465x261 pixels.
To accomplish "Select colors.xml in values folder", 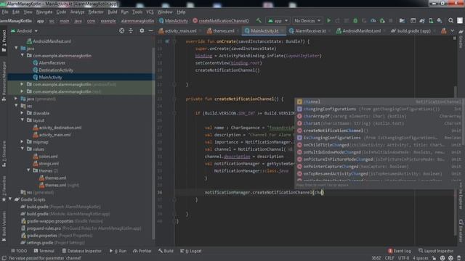I will pyautogui.click(x=49, y=157).
